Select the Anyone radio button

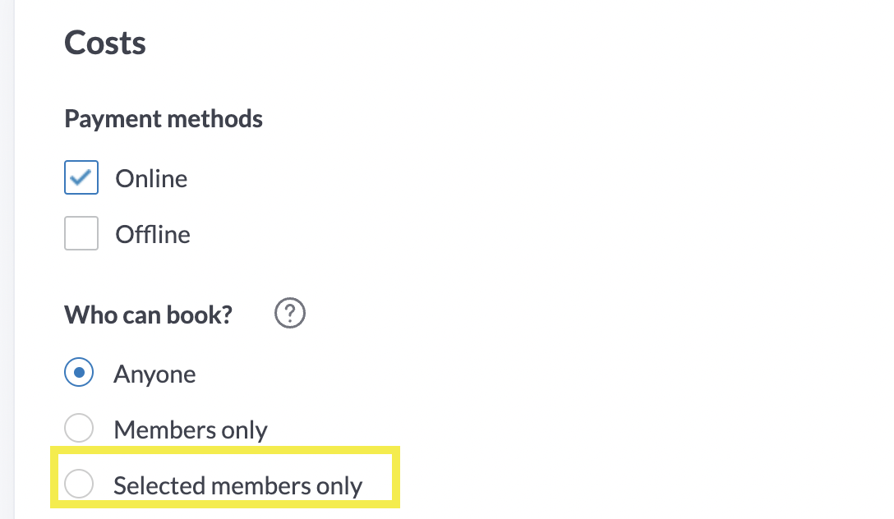79,374
